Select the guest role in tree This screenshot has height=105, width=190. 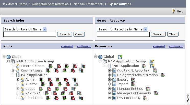30,89
